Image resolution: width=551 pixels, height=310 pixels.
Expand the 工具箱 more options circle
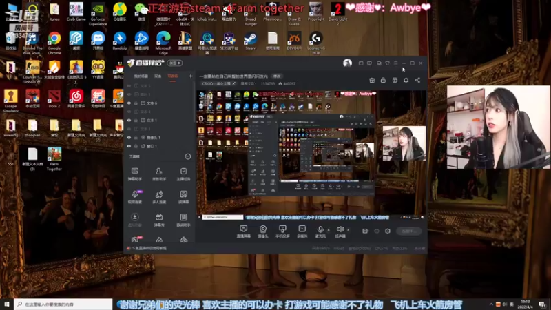pos(188,156)
